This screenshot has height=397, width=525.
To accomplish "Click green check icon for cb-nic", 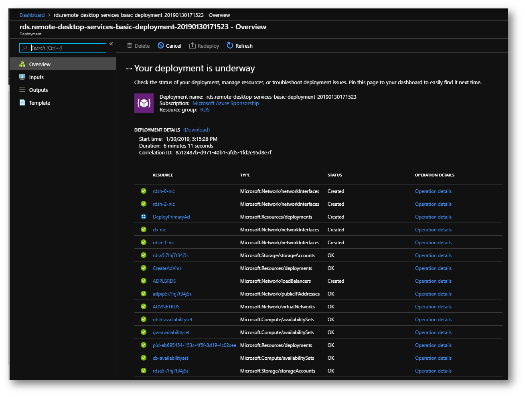I will [x=144, y=229].
